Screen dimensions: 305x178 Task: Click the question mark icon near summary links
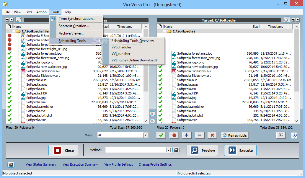11,165
